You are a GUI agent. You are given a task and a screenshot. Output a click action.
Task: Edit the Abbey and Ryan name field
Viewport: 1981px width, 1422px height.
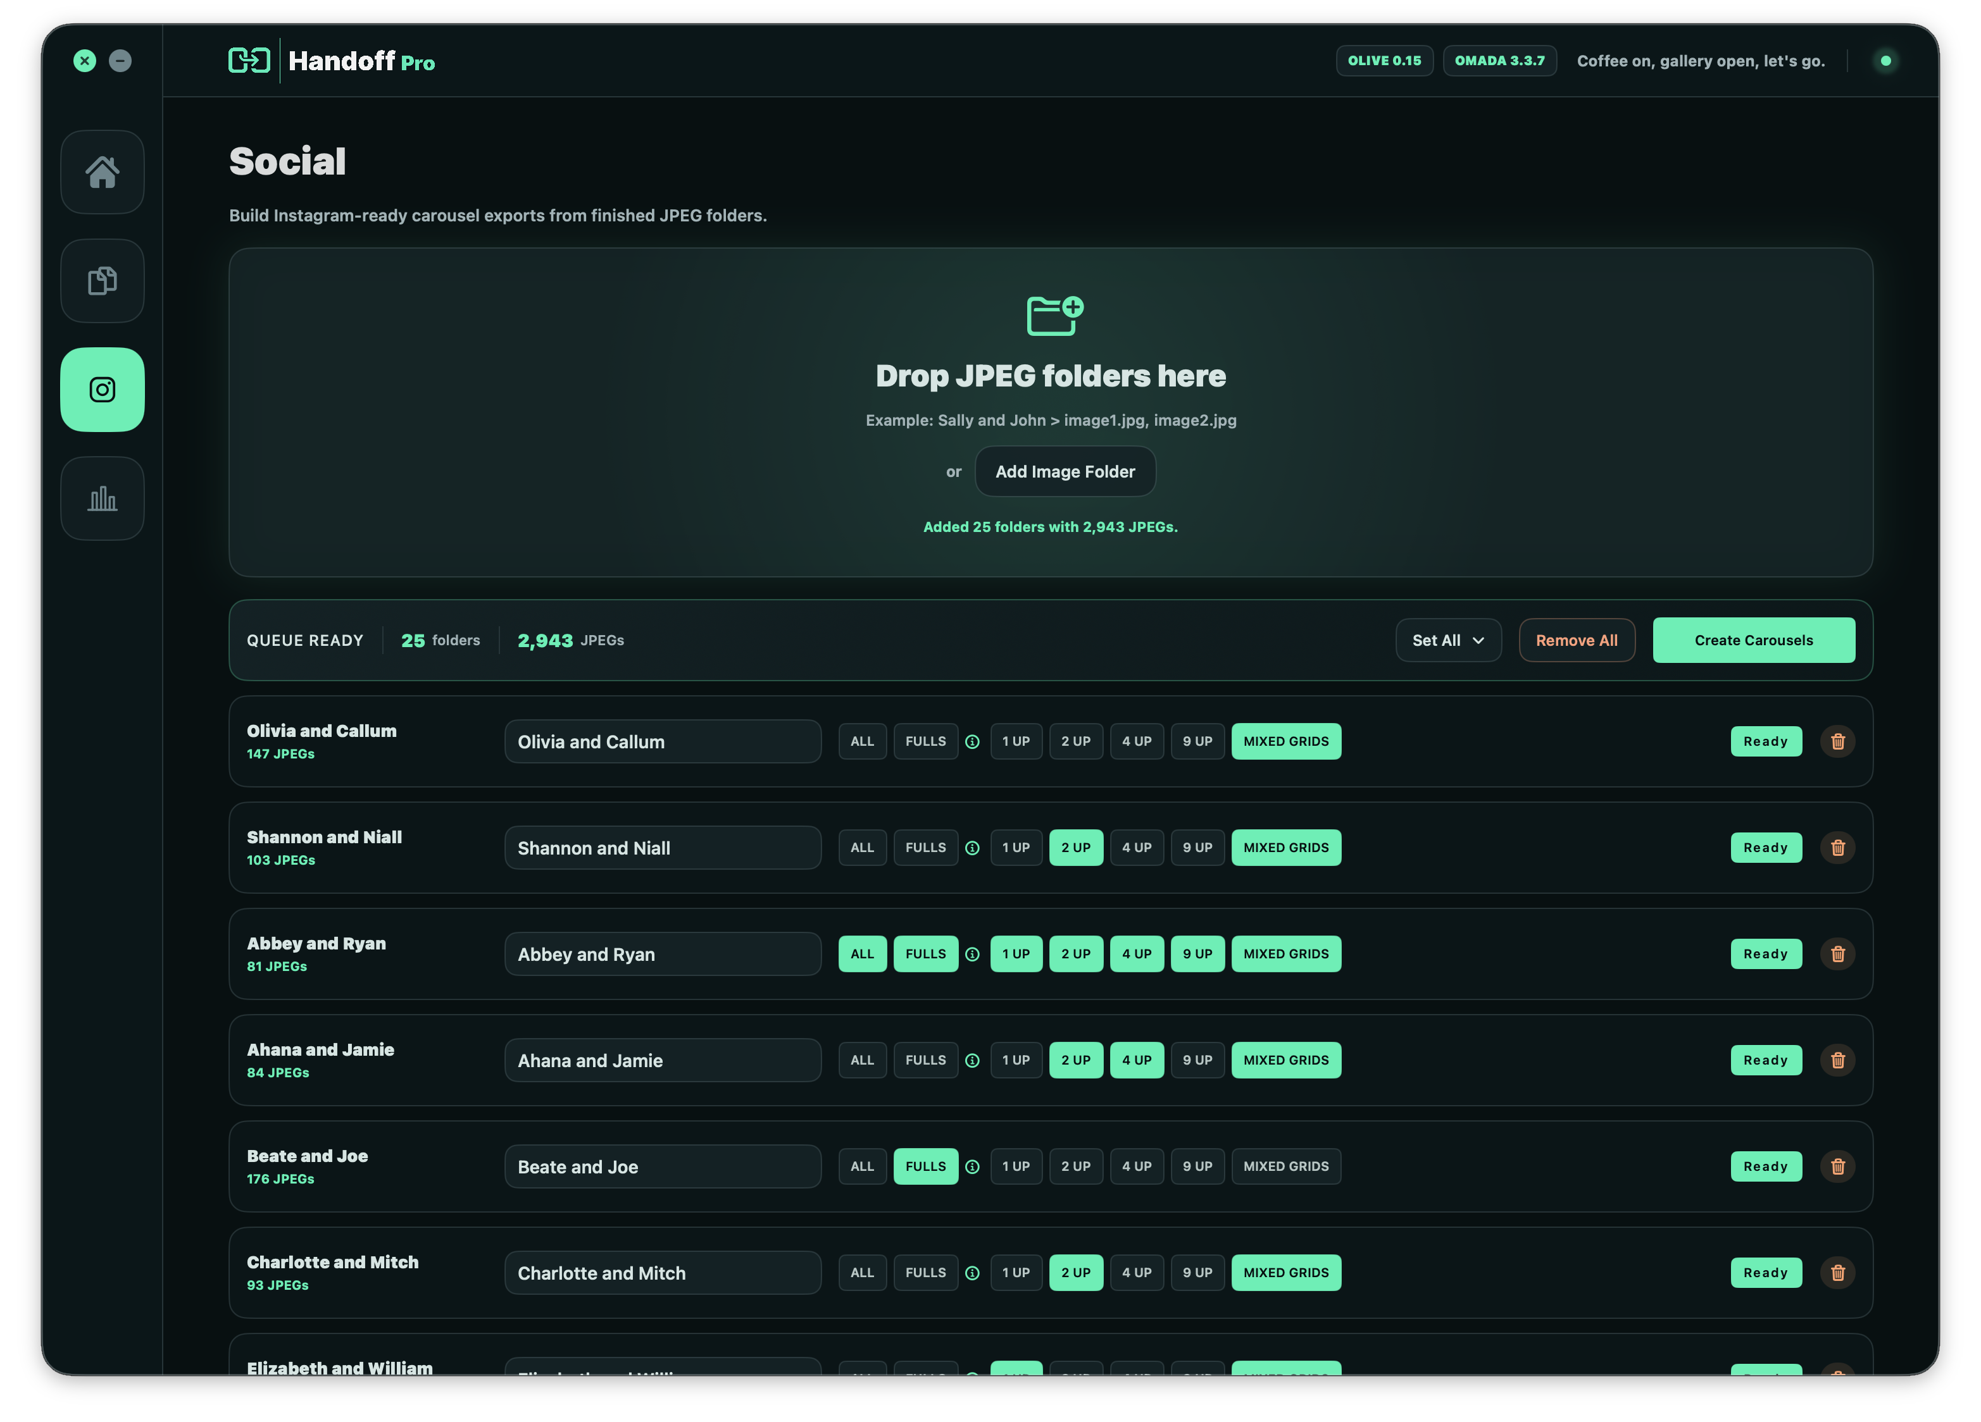point(662,954)
